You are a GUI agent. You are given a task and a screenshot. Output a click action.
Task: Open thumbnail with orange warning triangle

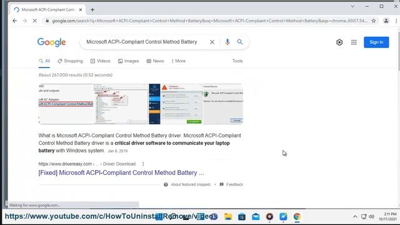tap(176, 104)
